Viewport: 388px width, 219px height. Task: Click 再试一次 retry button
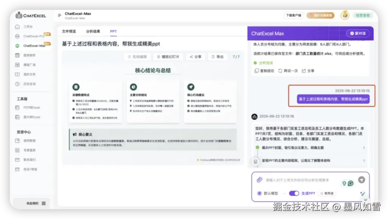pos(288,71)
